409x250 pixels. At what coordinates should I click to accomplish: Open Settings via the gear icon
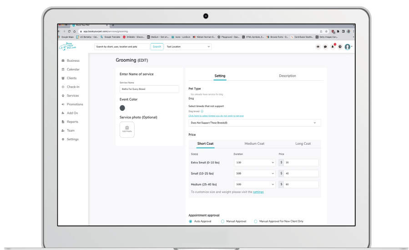[63, 139]
